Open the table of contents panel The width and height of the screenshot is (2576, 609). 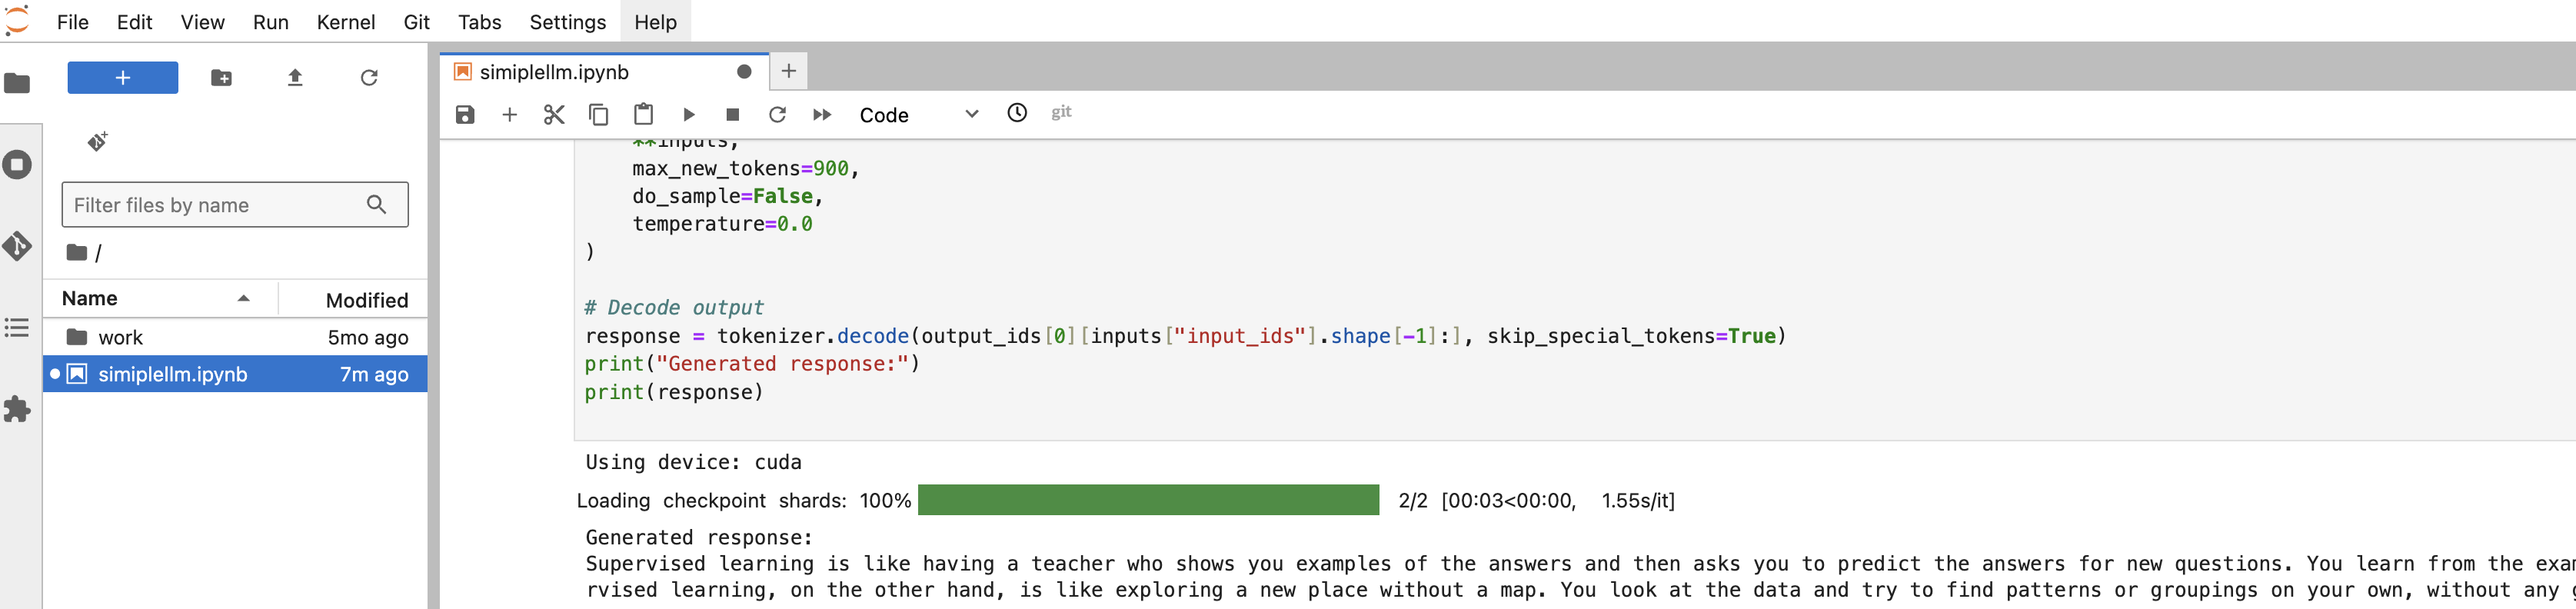(x=17, y=328)
